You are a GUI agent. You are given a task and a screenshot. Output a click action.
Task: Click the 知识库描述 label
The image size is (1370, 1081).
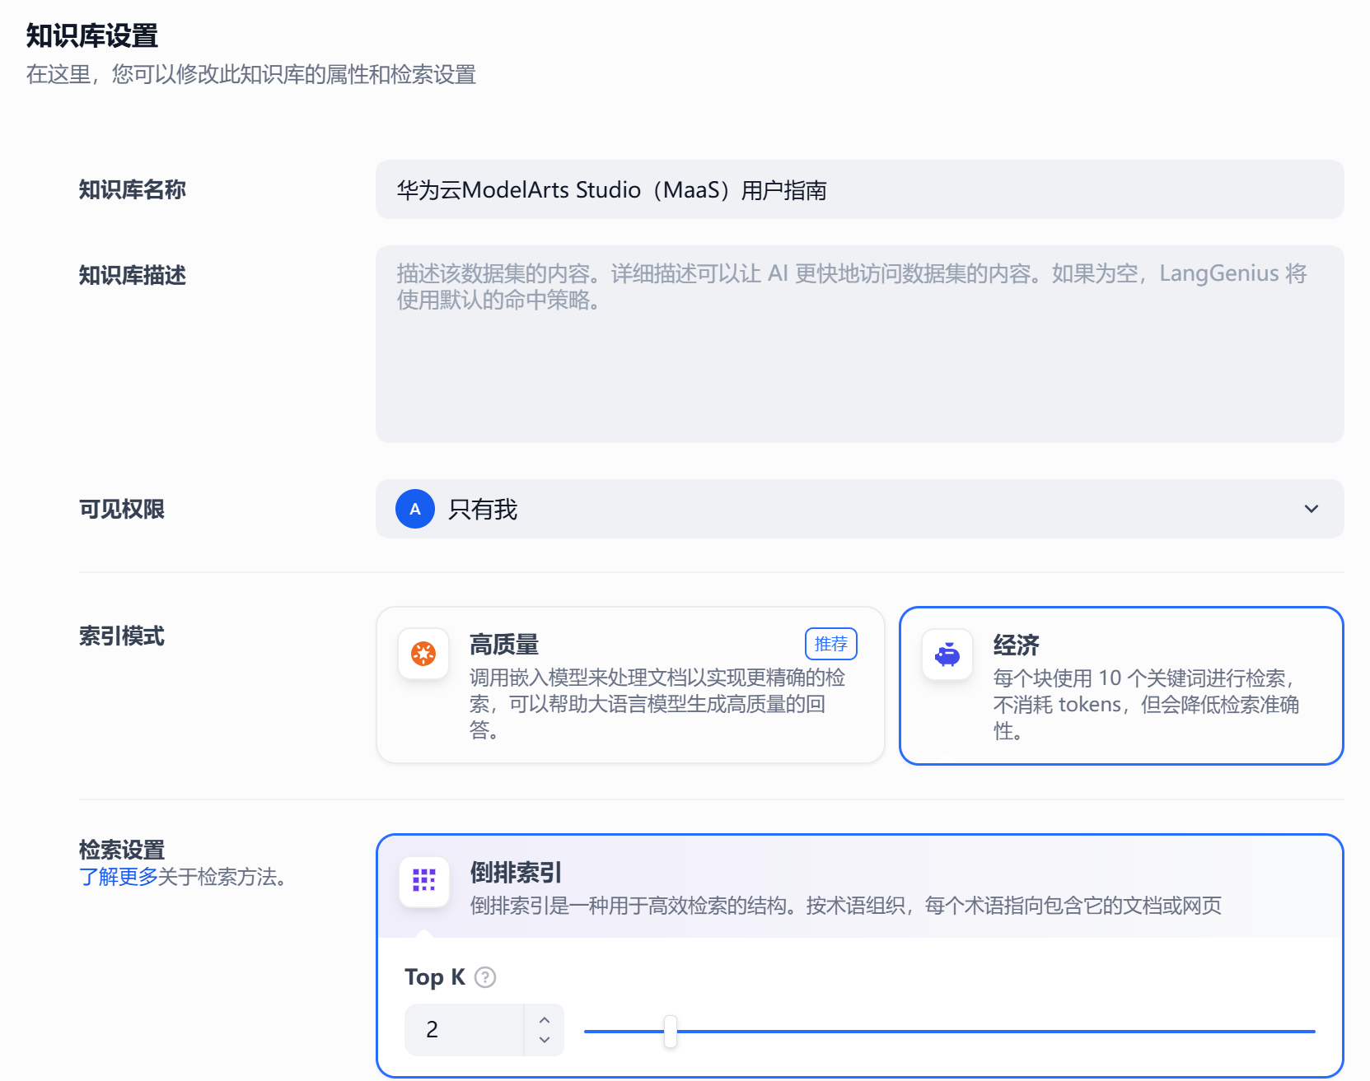(133, 275)
